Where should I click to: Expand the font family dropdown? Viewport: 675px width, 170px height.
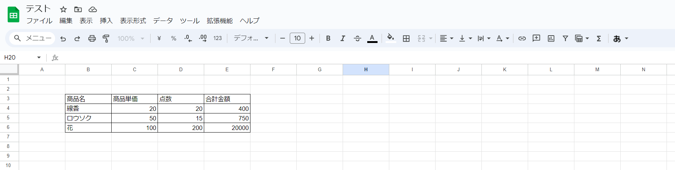pyautogui.click(x=251, y=39)
